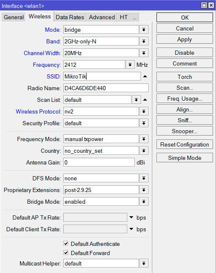
Task: Expand the Wireless Protocol dropdown
Action: pyautogui.click(x=144, y=111)
